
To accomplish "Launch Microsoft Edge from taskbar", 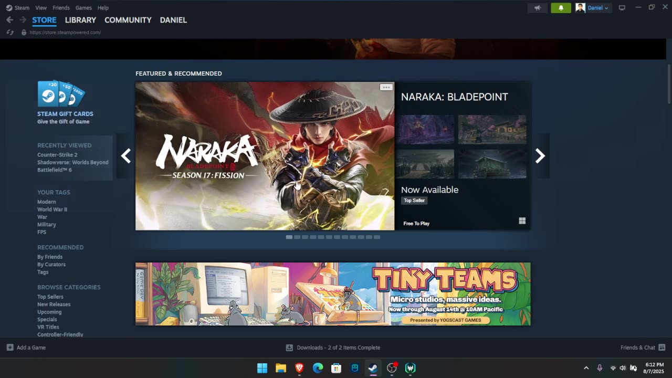I will point(318,368).
